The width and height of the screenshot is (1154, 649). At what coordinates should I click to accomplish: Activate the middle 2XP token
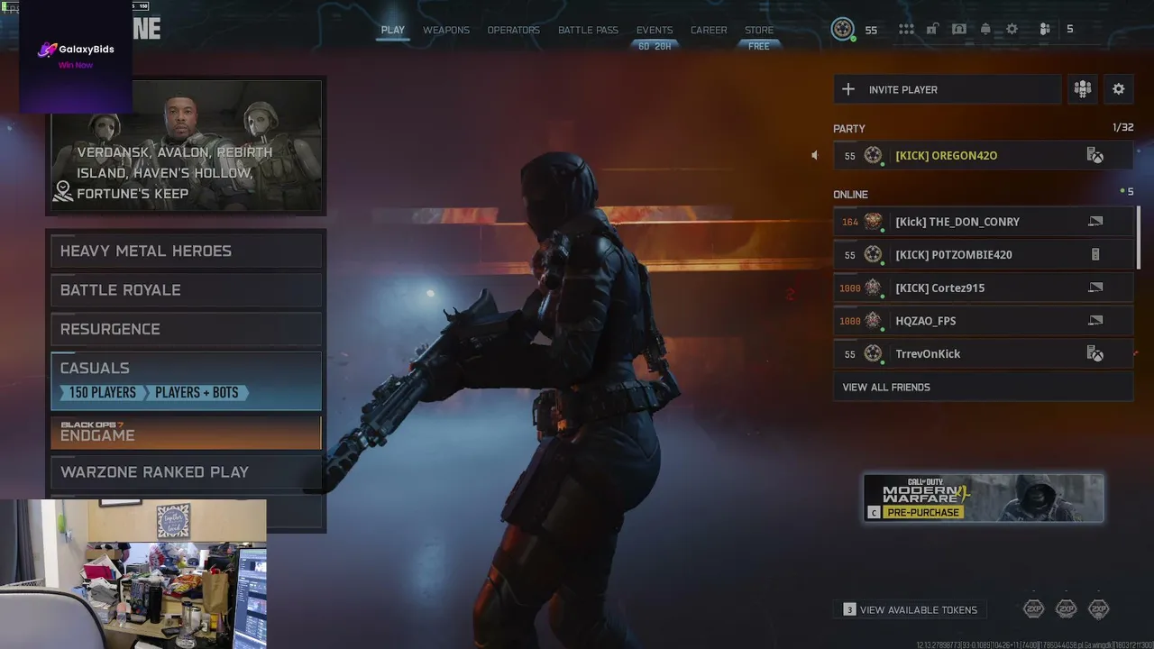click(x=1067, y=609)
